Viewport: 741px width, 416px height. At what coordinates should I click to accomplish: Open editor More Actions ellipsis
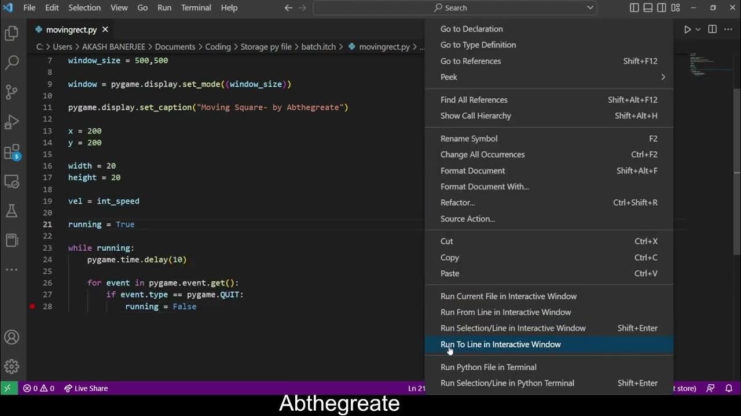pyautogui.click(x=728, y=29)
